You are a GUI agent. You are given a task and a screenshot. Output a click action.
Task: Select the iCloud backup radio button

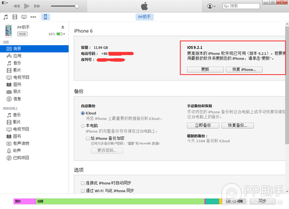(83, 113)
